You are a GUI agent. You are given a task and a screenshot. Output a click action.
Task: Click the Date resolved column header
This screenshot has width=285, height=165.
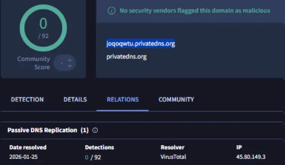click(28, 147)
